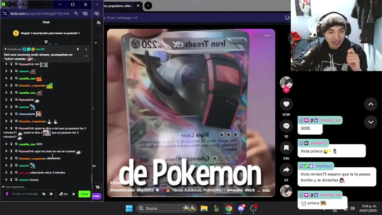This screenshot has height=215, width=382.
Task: Expand the leaderboard pull-down handle
Action: pos(46,42)
